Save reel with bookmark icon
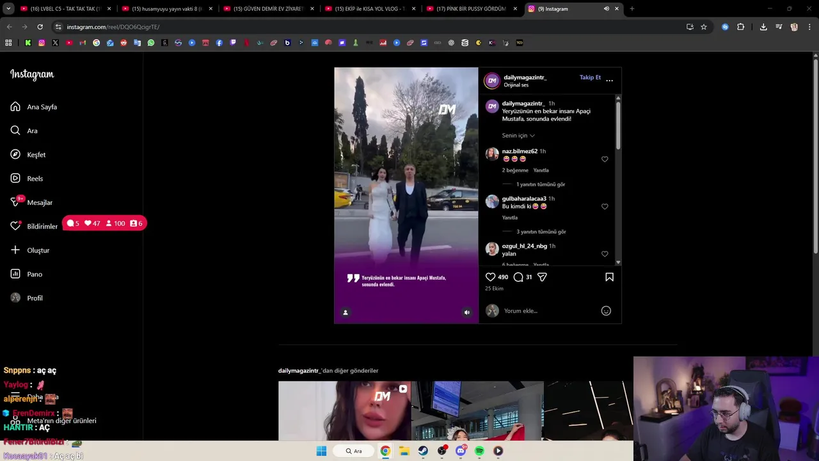Image resolution: width=819 pixels, height=461 pixels. coord(609,277)
